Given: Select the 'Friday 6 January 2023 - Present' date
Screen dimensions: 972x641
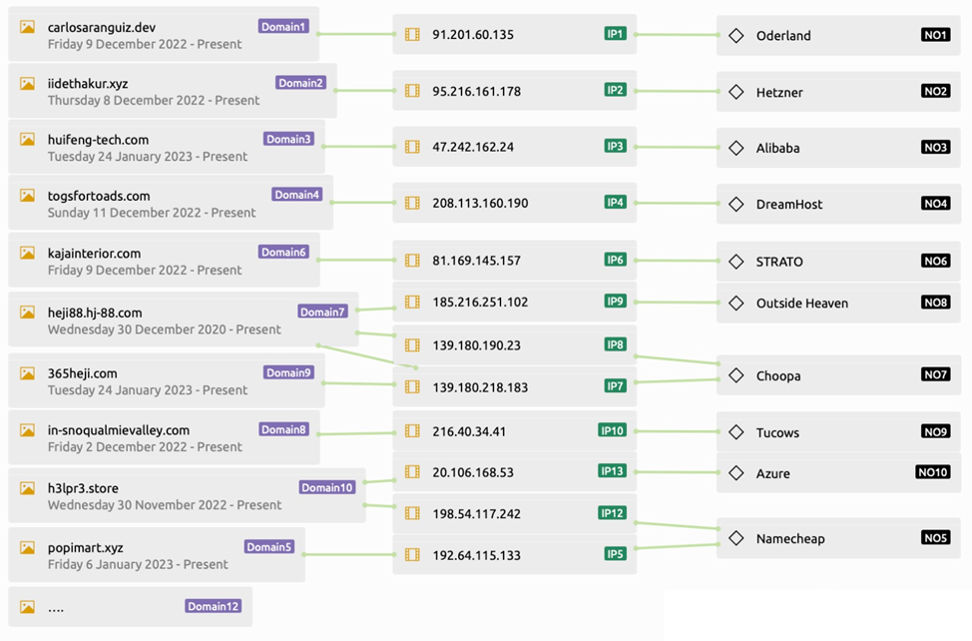Looking at the screenshot, I should pos(138,565).
